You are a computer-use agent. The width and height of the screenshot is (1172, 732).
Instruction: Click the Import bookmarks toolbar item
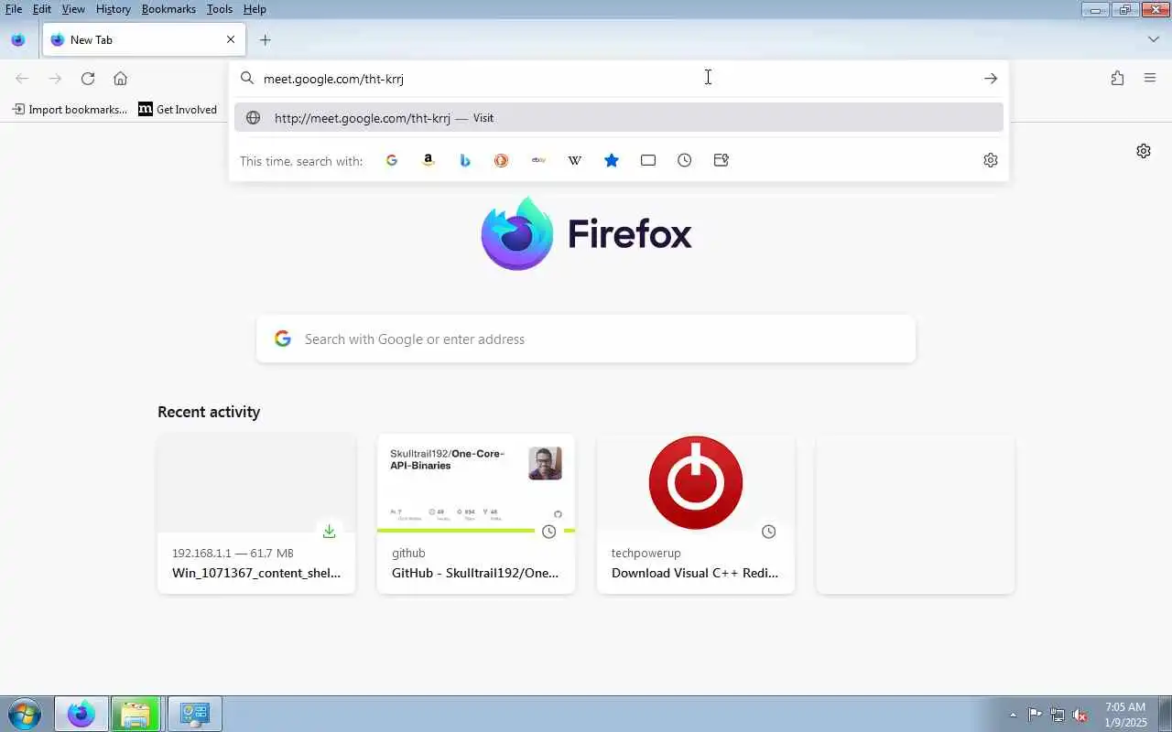(x=70, y=110)
